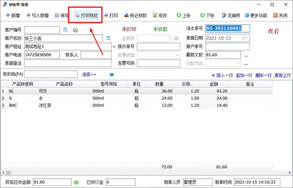Click the 型号规格 column header

(x=109, y=84)
